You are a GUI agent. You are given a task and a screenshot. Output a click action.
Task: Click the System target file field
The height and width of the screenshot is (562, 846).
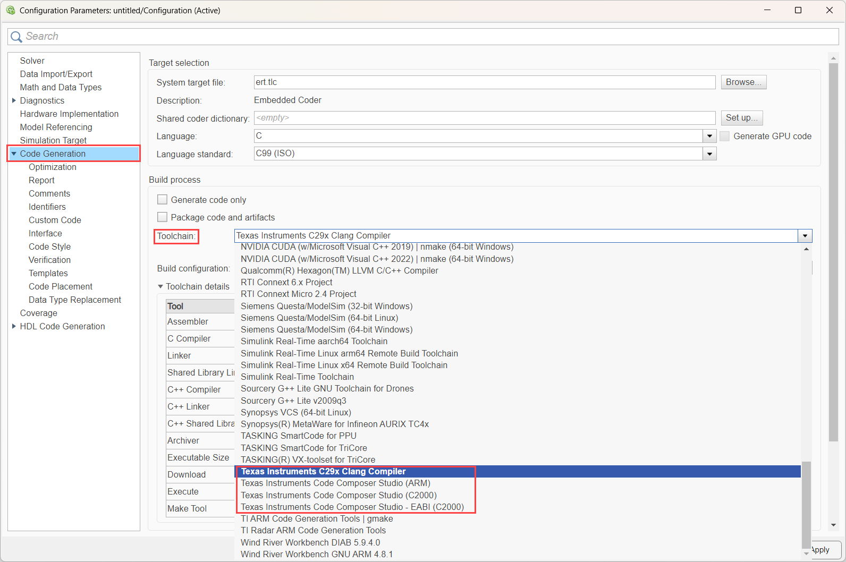pos(484,82)
